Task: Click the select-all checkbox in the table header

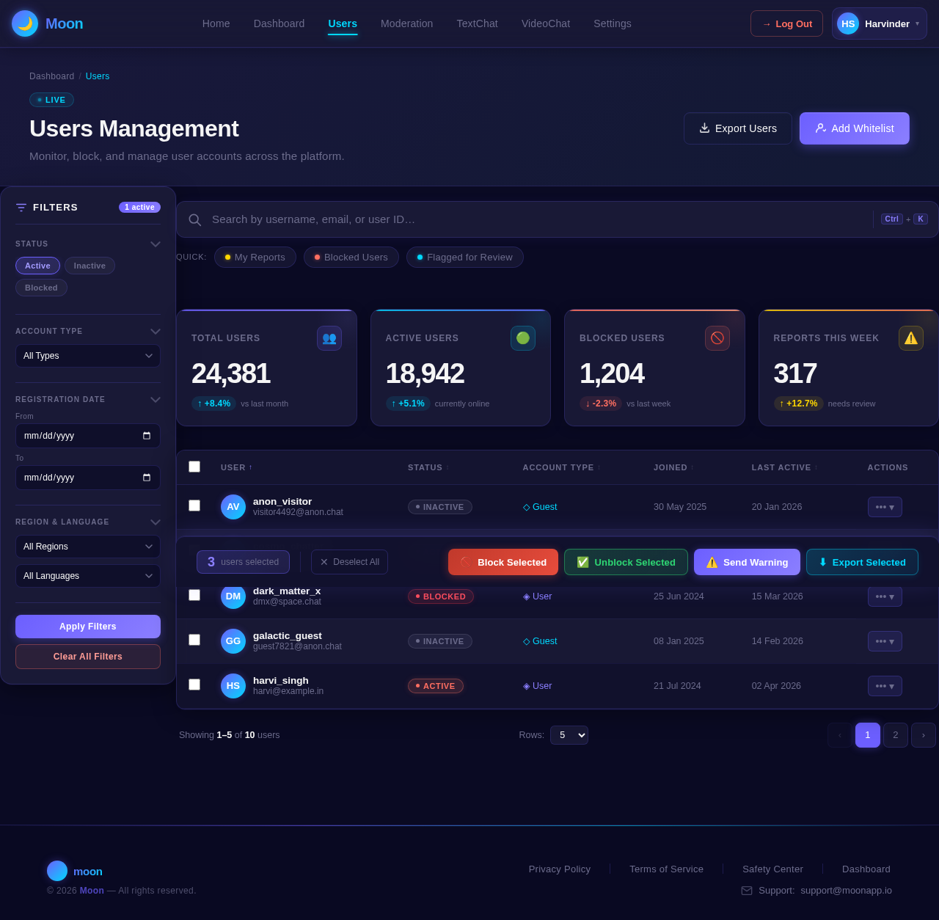Action: pos(194,467)
